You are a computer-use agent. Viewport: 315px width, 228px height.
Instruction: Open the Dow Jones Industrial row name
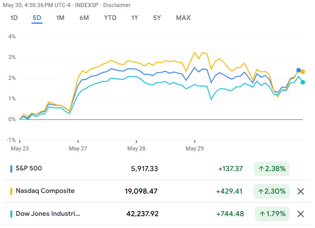click(x=48, y=214)
